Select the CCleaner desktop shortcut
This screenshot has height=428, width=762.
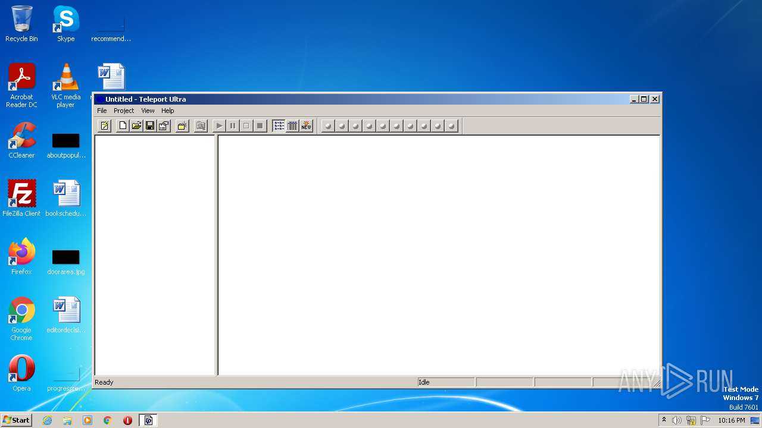pos(21,140)
